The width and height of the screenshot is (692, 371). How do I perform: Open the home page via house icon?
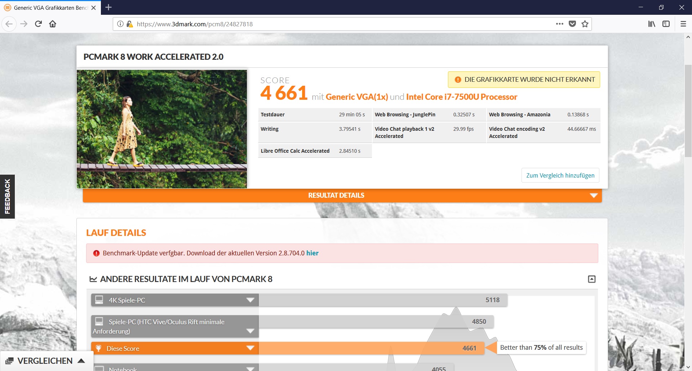(53, 24)
